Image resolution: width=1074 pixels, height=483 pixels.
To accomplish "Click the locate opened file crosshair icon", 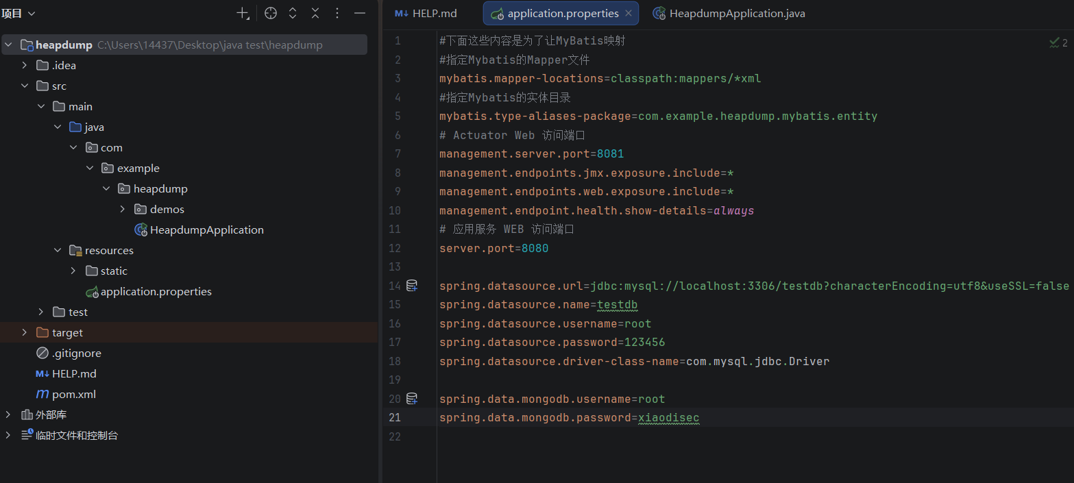I will click(271, 13).
